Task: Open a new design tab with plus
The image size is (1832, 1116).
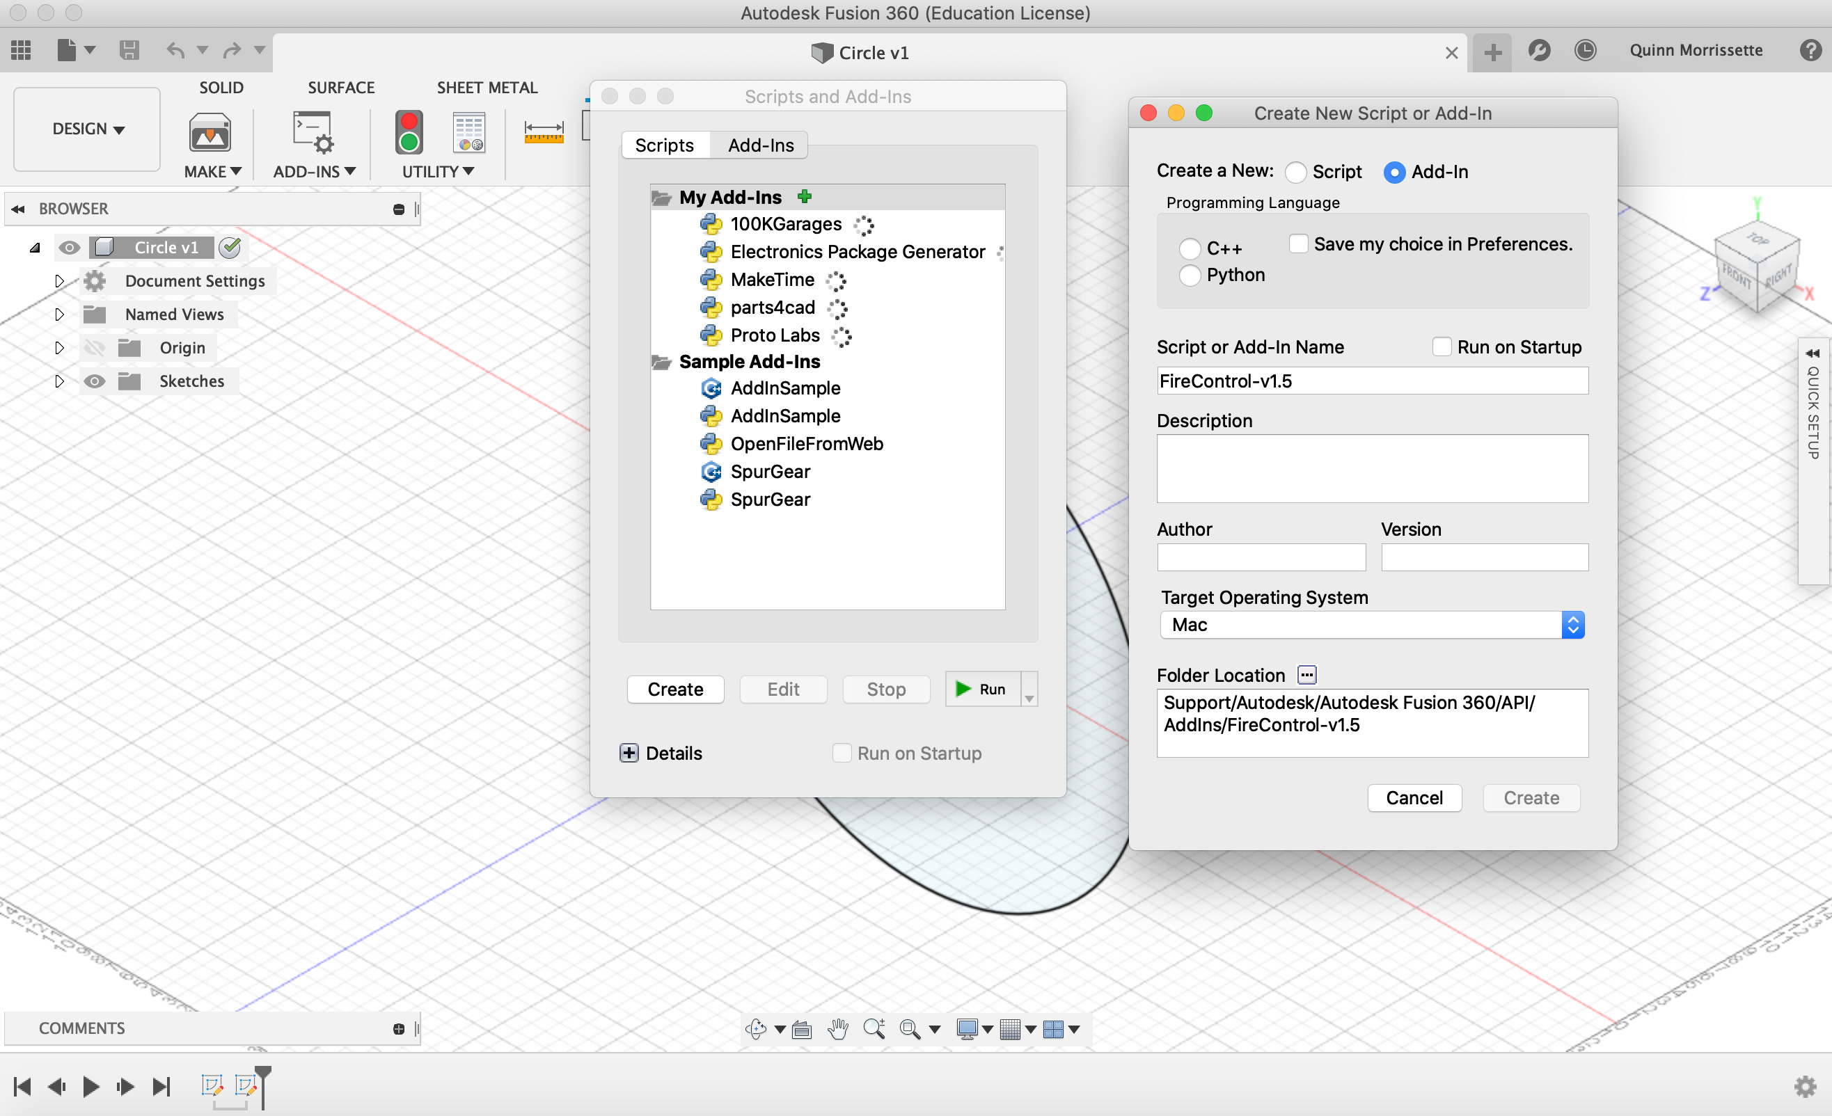Action: coord(1493,52)
